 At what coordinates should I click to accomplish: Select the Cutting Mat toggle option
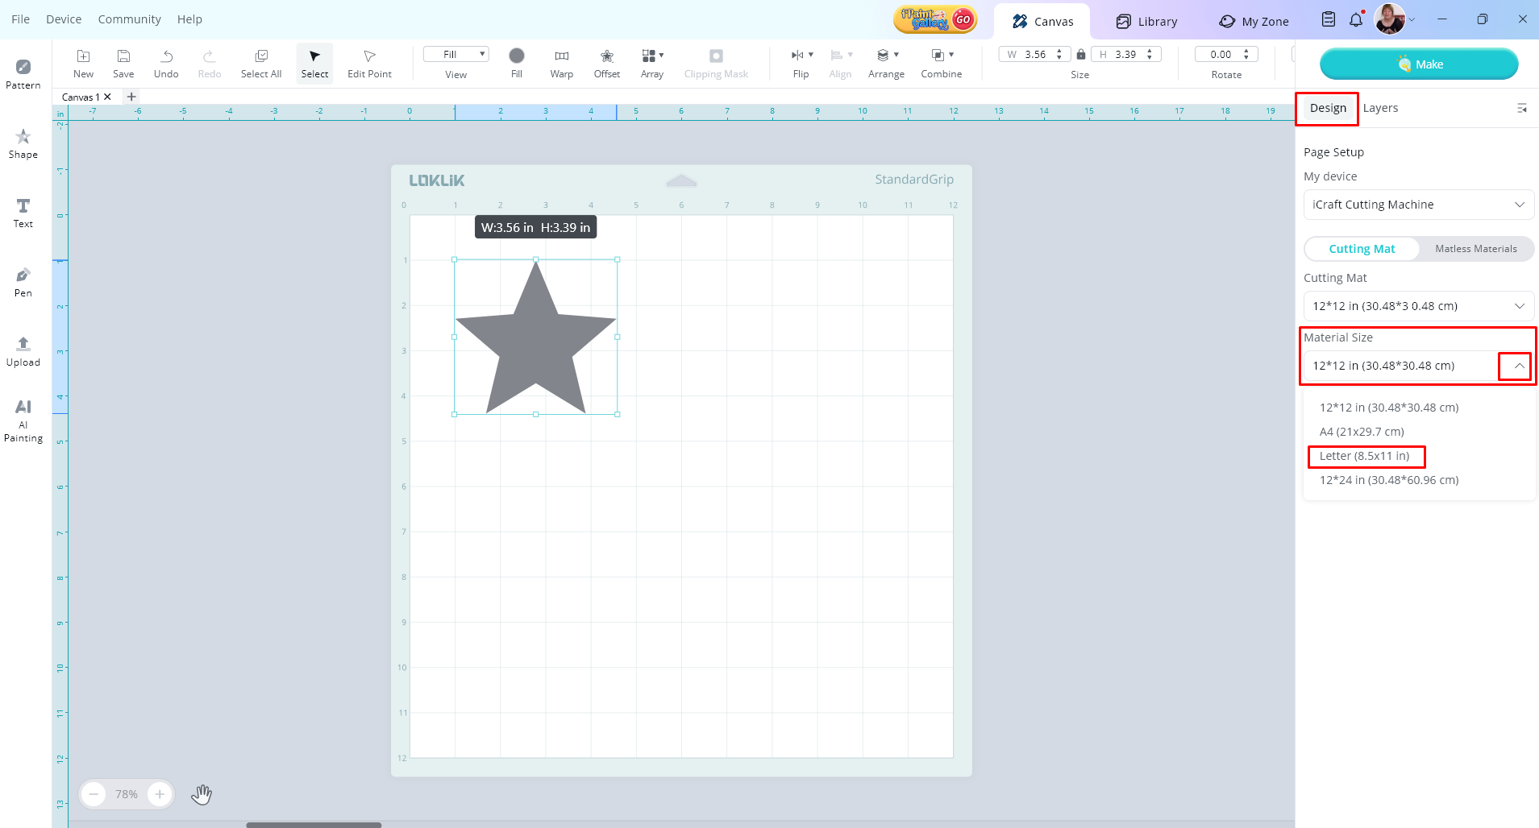1362,249
